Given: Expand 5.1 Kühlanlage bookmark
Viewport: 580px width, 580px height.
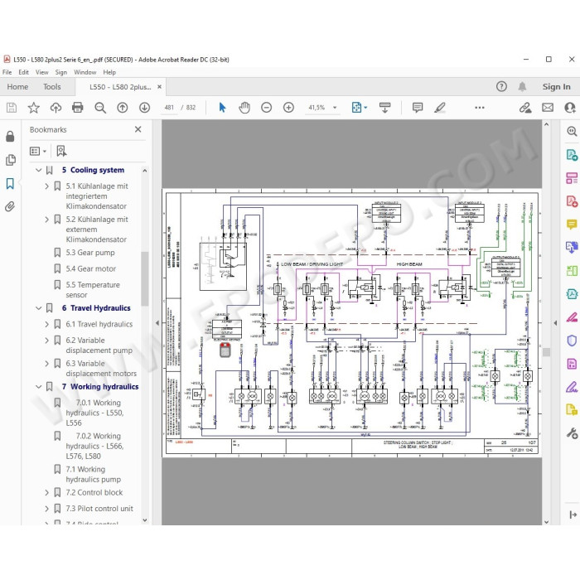Looking at the screenshot, I should click(46, 186).
